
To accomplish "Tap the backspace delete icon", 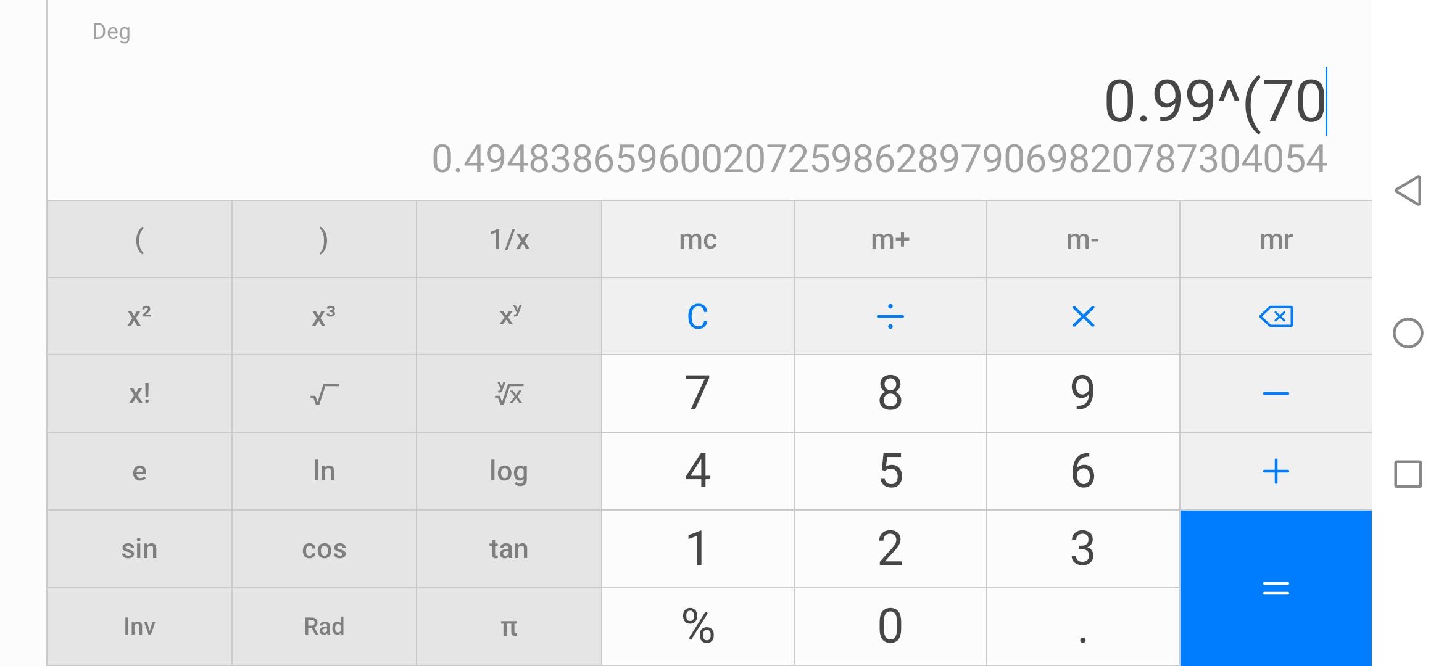I will (x=1276, y=316).
